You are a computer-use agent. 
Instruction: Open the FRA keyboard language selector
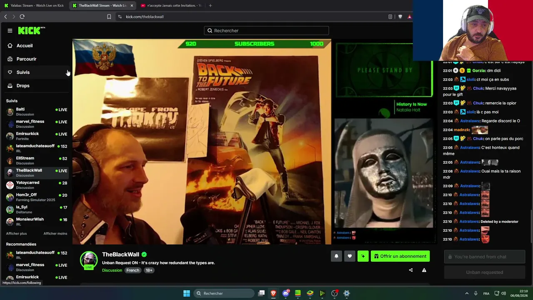click(486, 293)
